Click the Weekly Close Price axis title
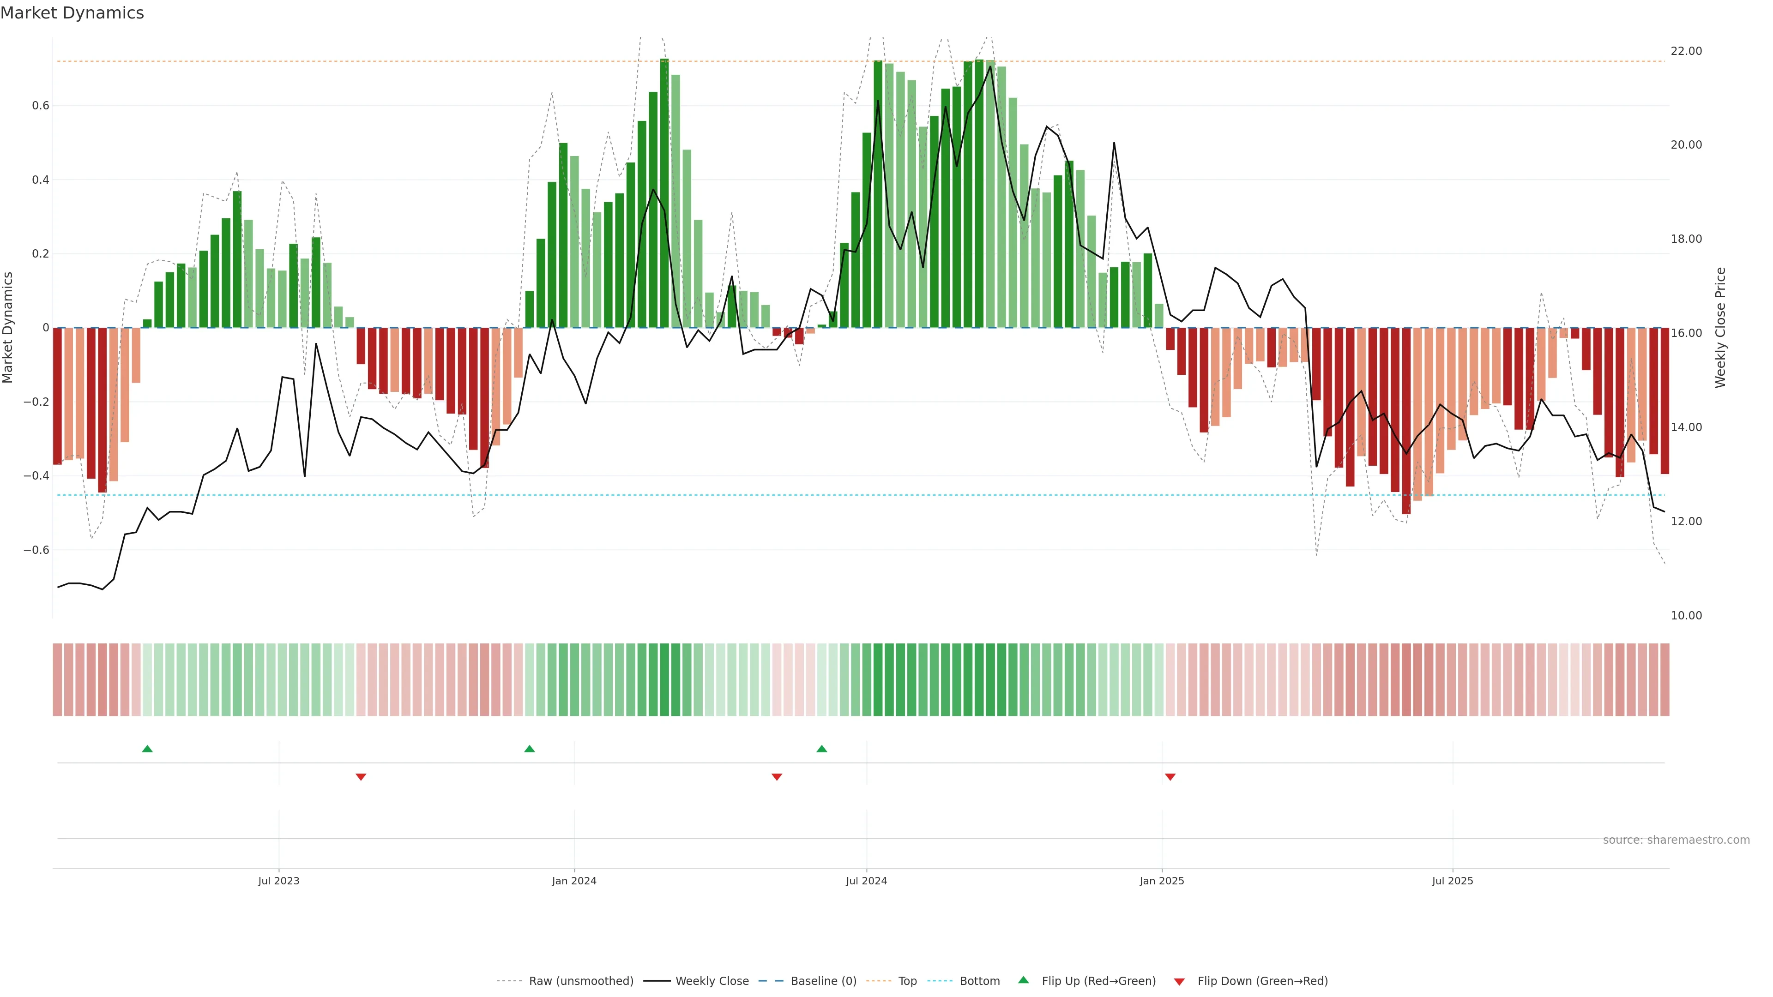Screen dimensions: 1773x997 [x=1721, y=328]
